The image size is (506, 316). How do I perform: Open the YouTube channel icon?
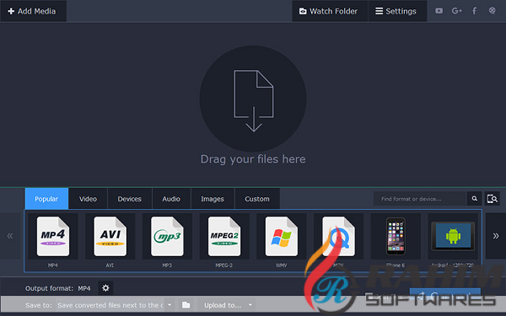tap(439, 11)
